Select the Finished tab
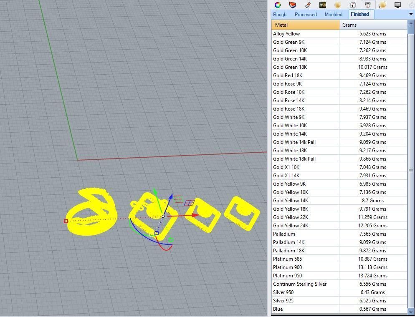This screenshot has height=317, width=415. click(360, 14)
